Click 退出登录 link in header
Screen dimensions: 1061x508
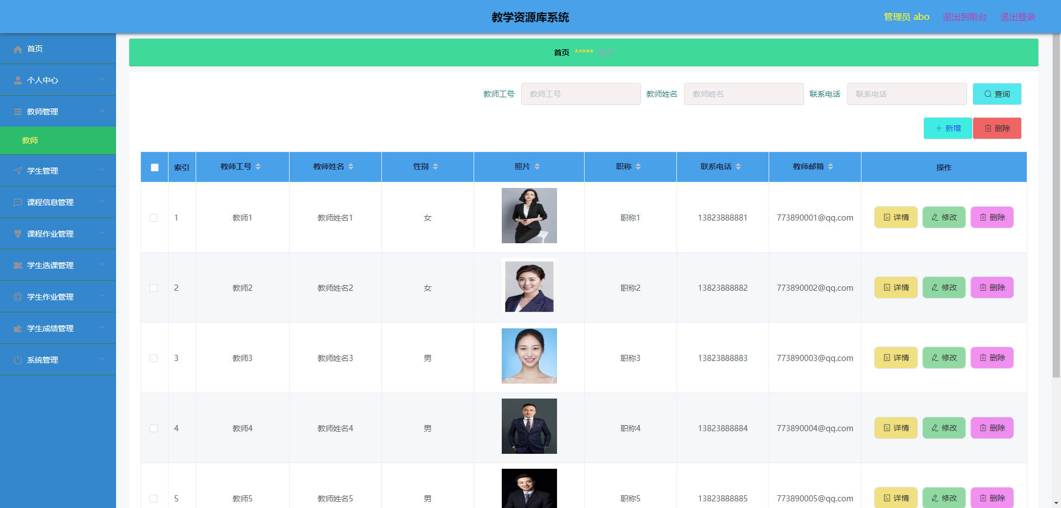coord(1018,17)
